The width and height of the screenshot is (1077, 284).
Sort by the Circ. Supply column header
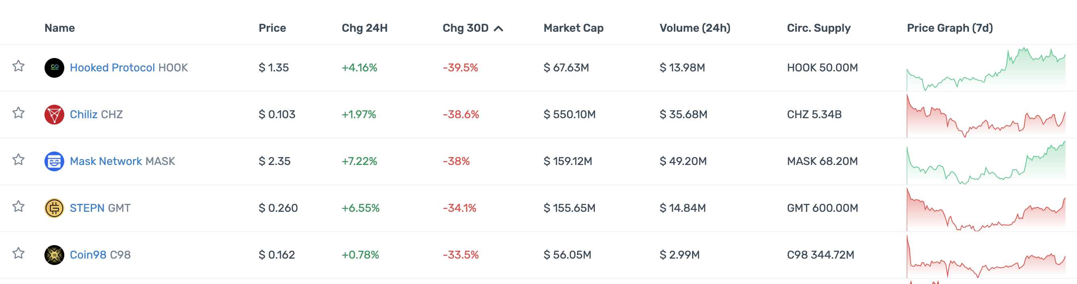(818, 28)
